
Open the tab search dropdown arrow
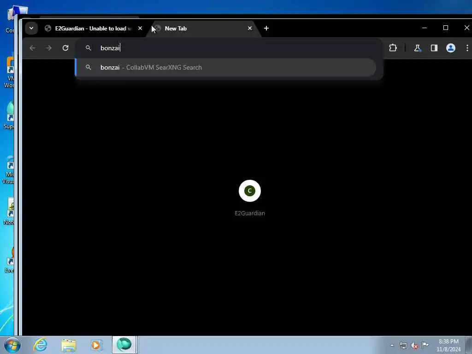(x=31, y=28)
